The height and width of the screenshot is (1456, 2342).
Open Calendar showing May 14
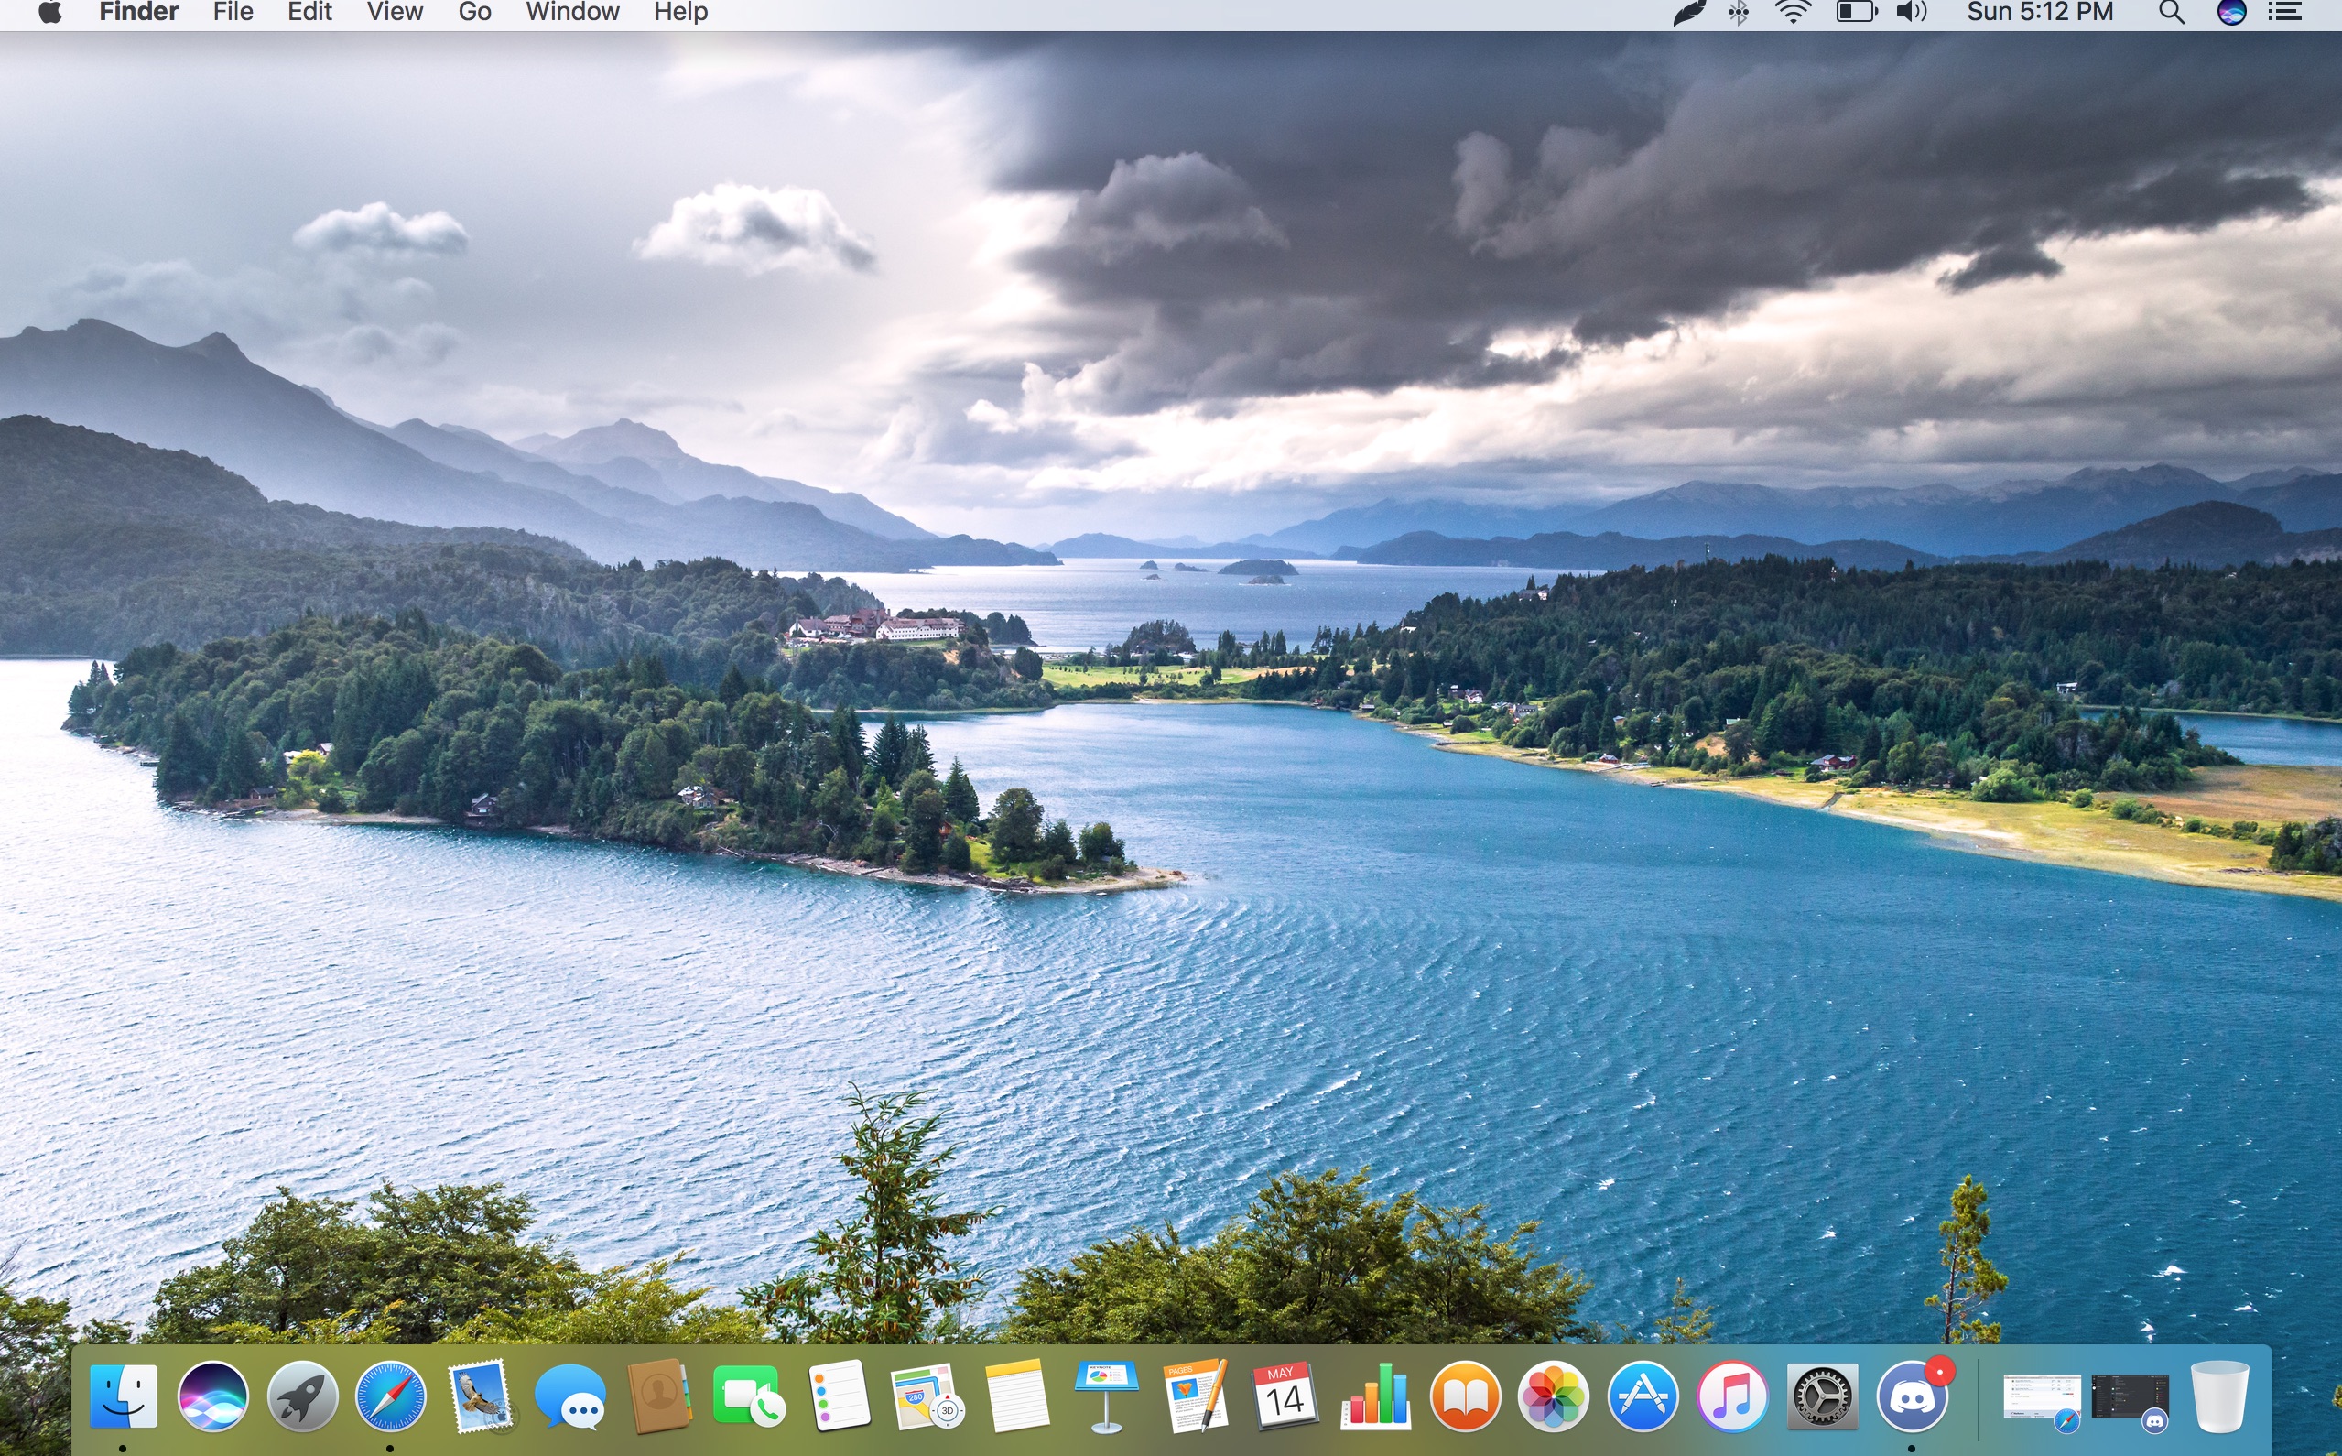(x=1285, y=1396)
